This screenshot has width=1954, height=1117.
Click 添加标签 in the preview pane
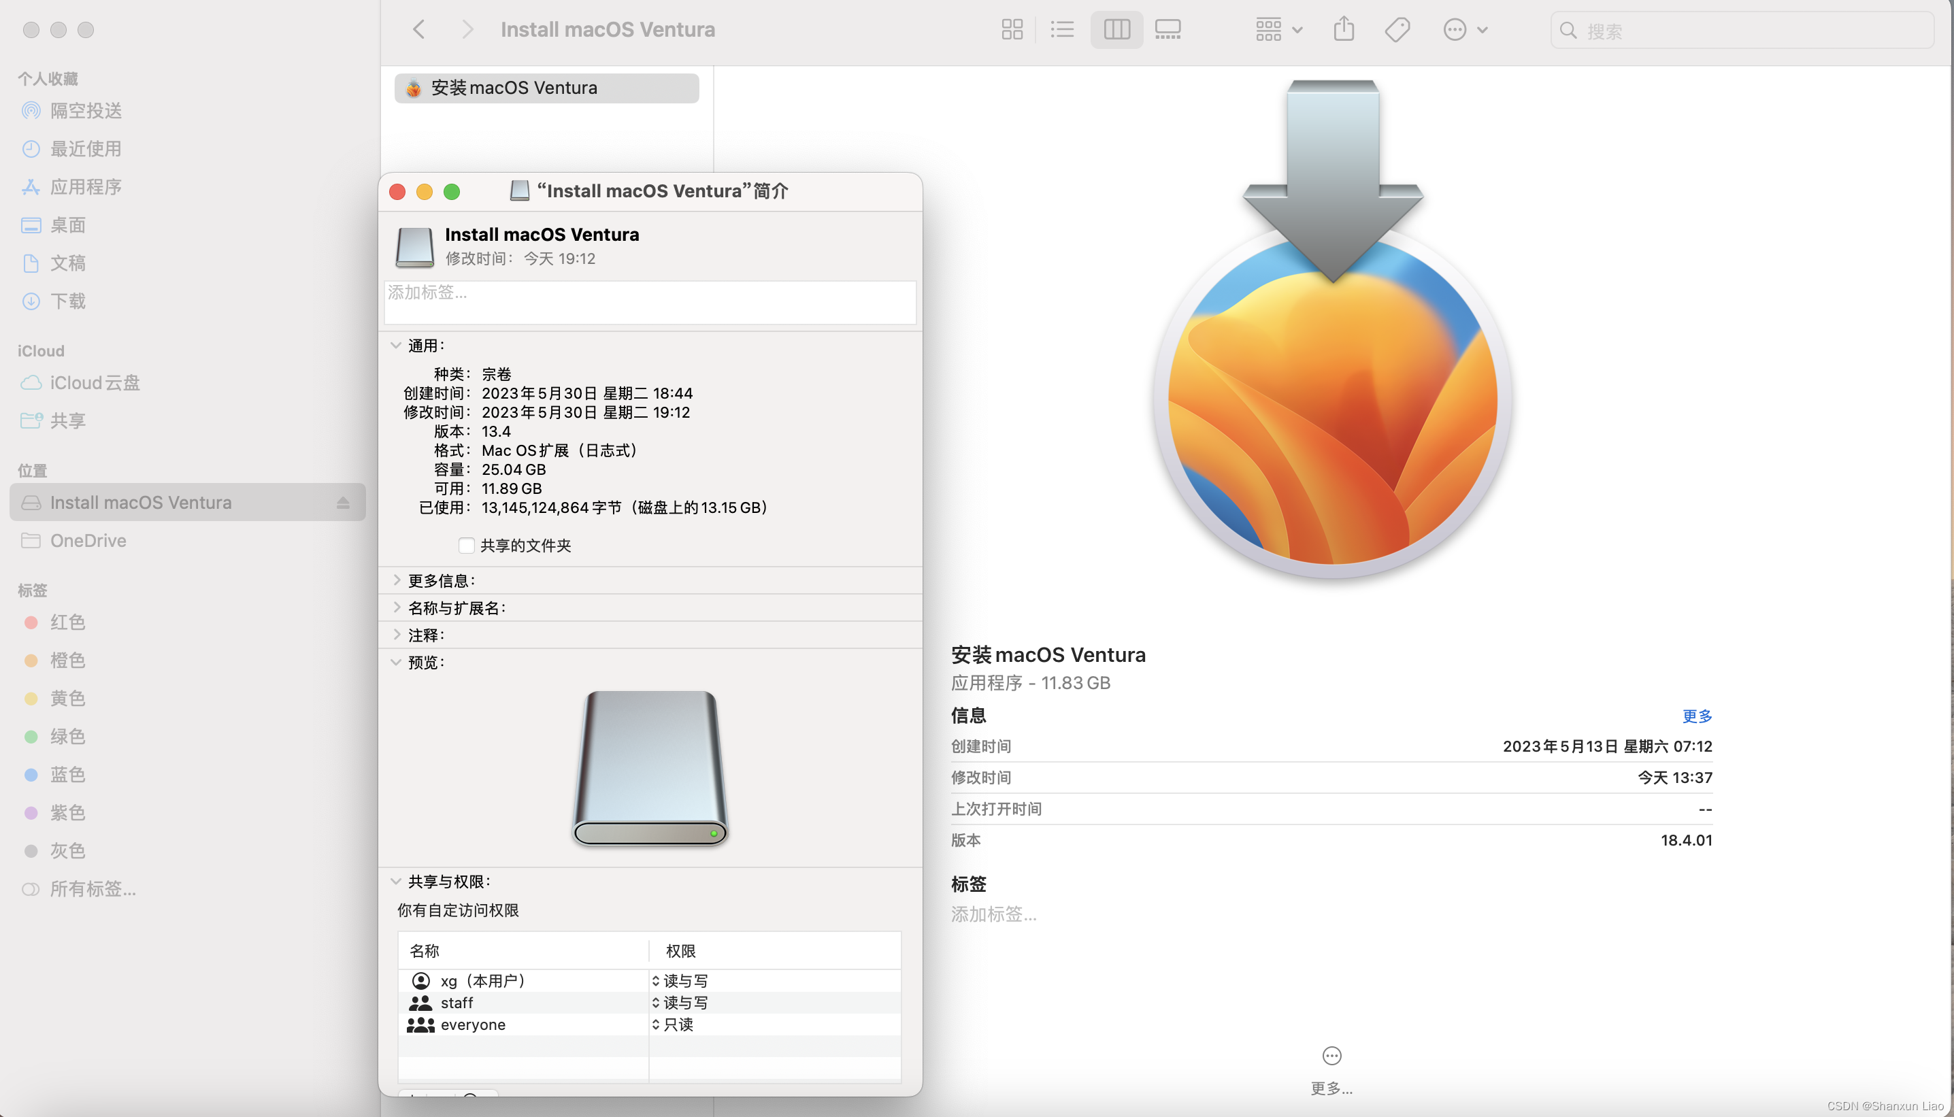[x=993, y=914]
